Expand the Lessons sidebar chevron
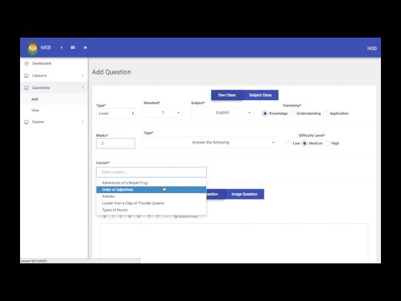Viewport: 401px width, 301px height. [x=83, y=75]
